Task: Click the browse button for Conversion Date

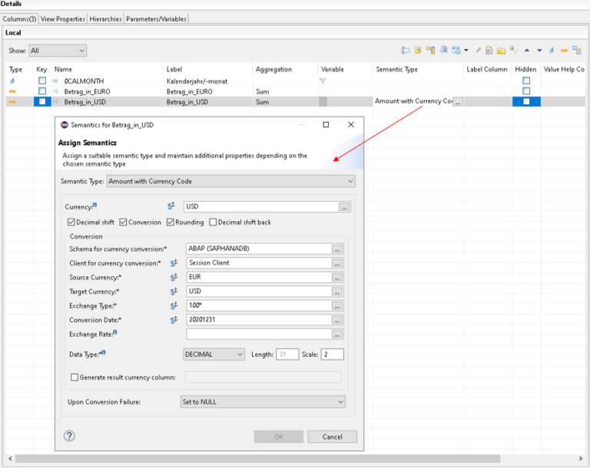Action: click(x=336, y=320)
